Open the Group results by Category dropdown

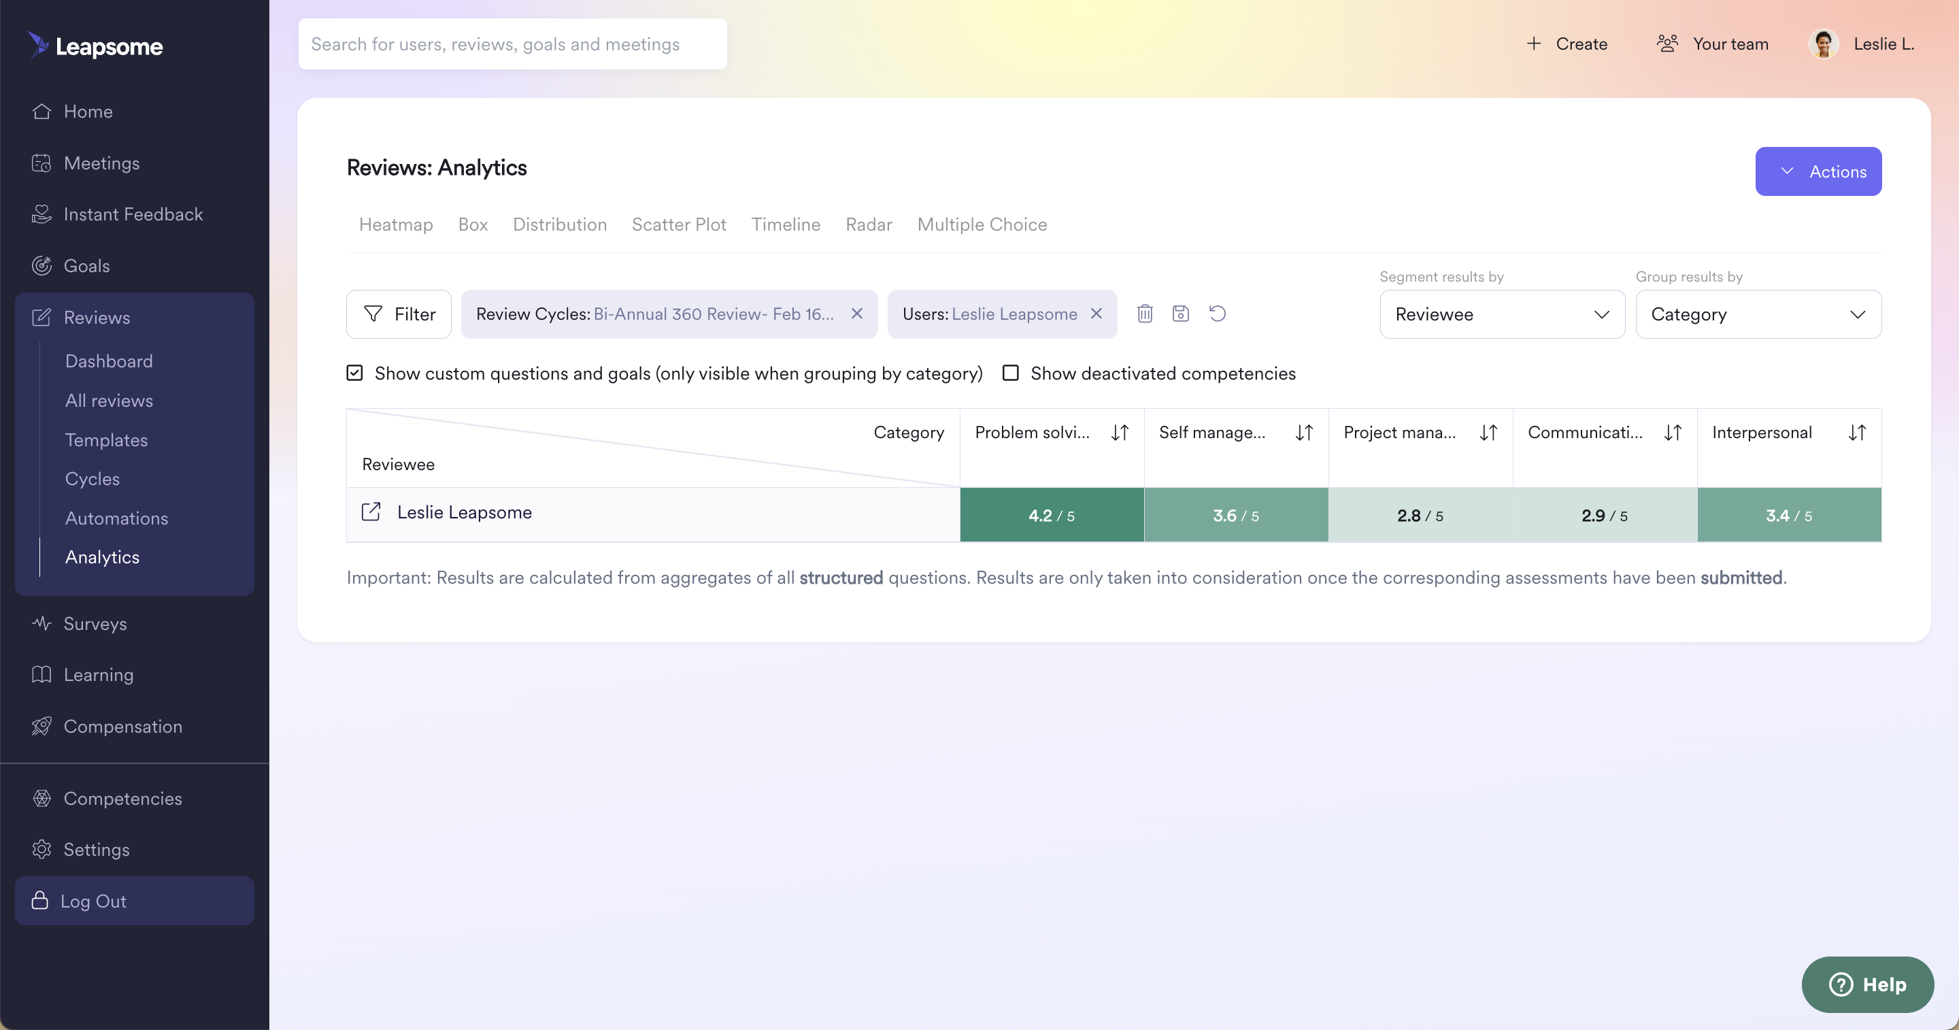pos(1758,314)
